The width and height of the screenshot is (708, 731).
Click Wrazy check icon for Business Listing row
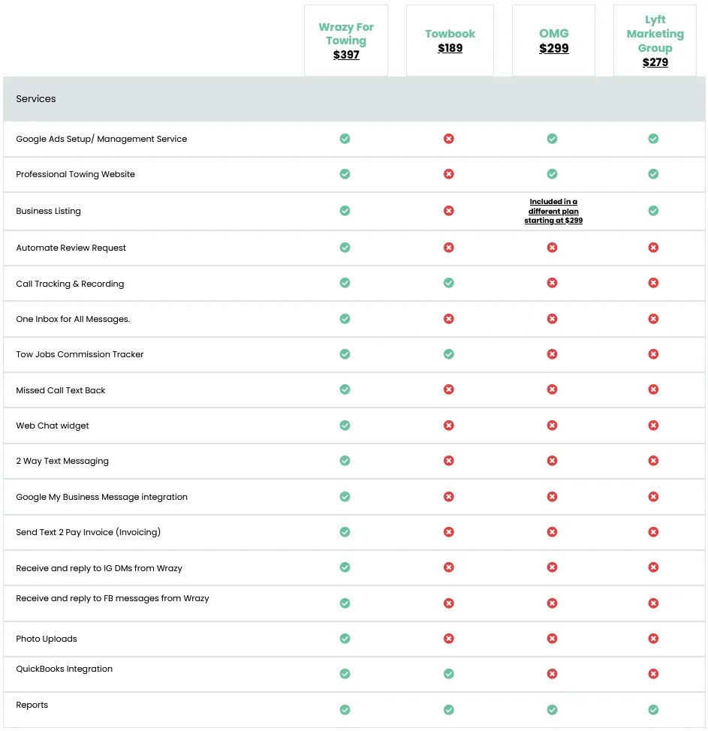[x=345, y=211]
